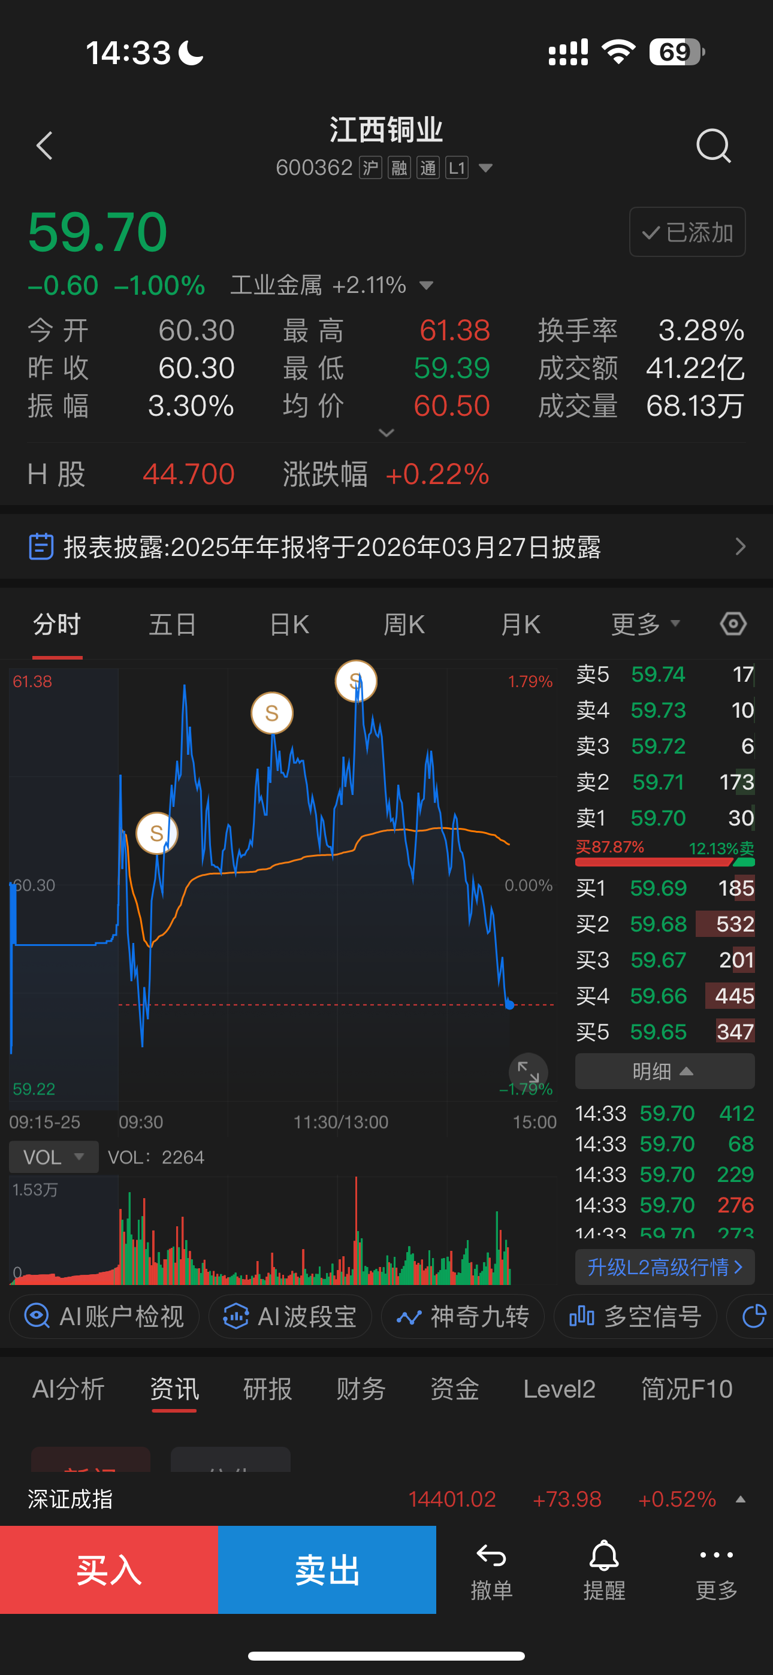Open 提醒 bell alert icon
Image resolution: width=773 pixels, height=1675 pixels.
coord(604,1570)
